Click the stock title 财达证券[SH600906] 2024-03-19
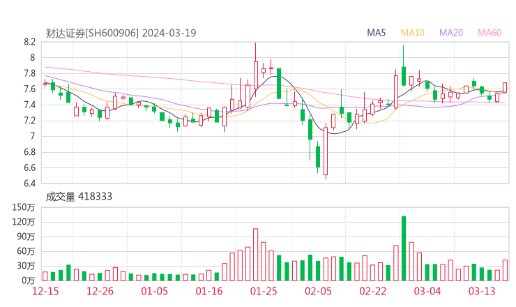 point(121,33)
